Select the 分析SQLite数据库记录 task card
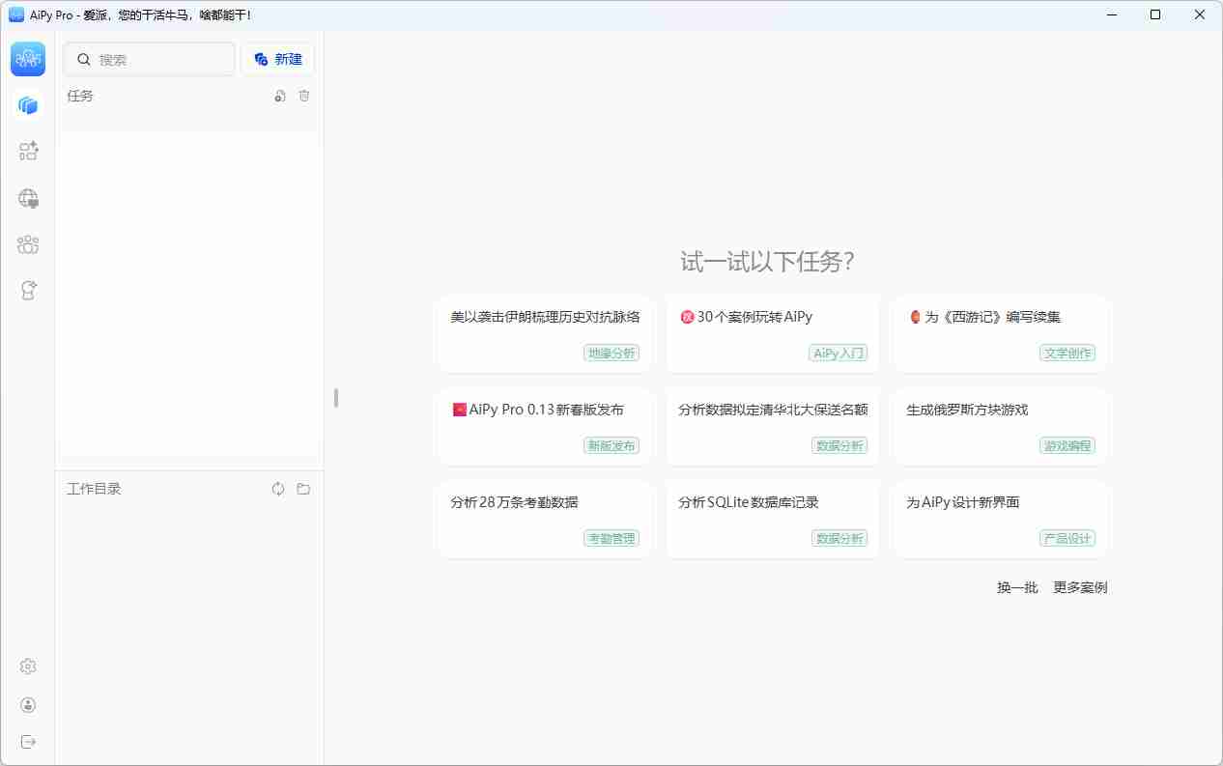The width and height of the screenshot is (1223, 766). 773,519
